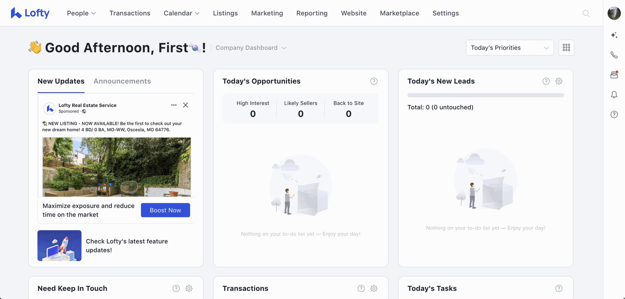Viewport: 625px width, 299px height.
Task: Expand the People menu
Action: [x=81, y=13]
